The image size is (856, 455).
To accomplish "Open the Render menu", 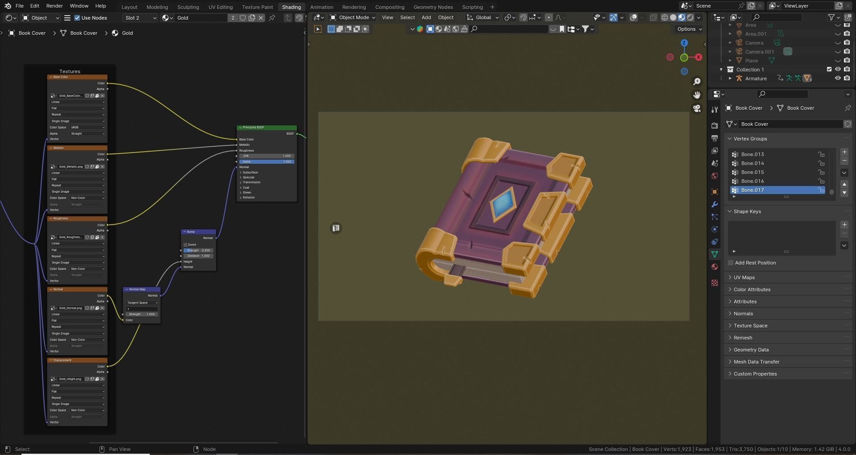I will 54,6.
